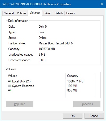The width and height of the screenshot is (106, 121).
Task: Click the 100 MB capacity value
Action: click(72, 86)
